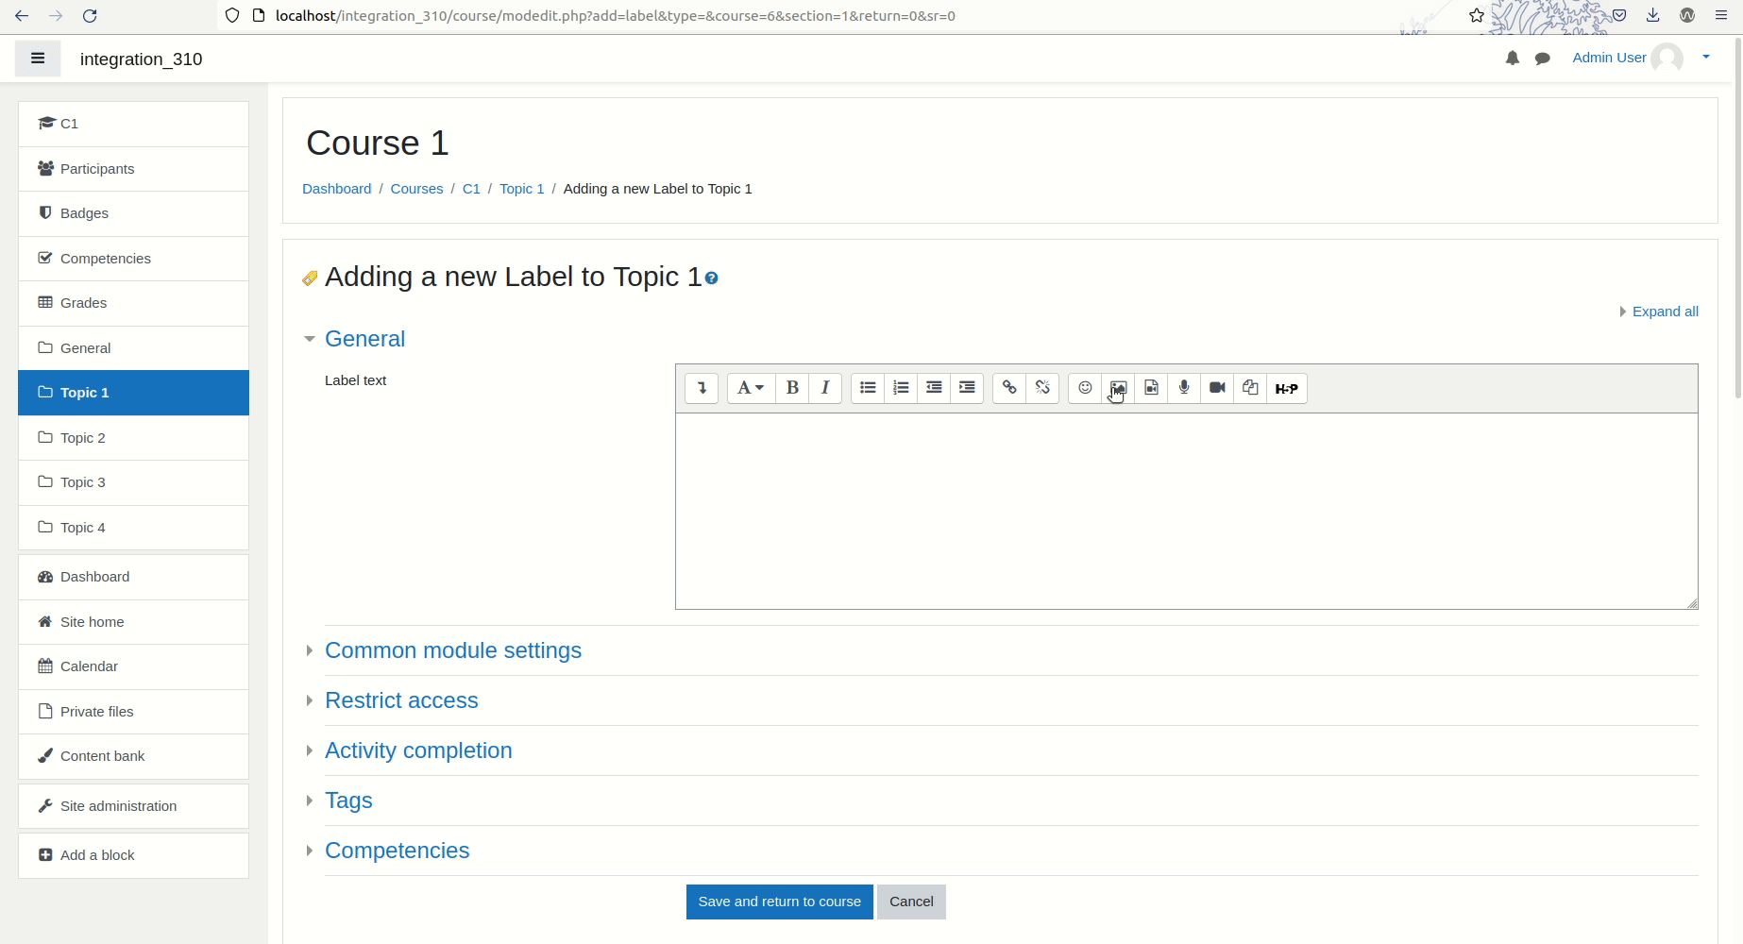Remove link with the unlink icon

pyautogui.click(x=1042, y=388)
